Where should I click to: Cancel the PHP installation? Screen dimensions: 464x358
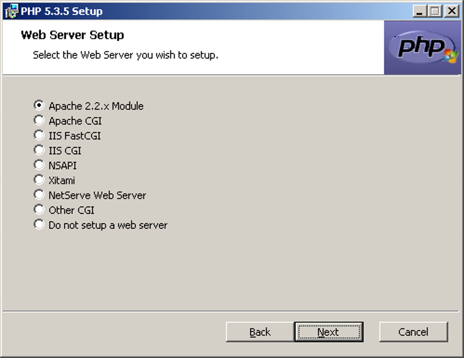pyautogui.click(x=413, y=332)
